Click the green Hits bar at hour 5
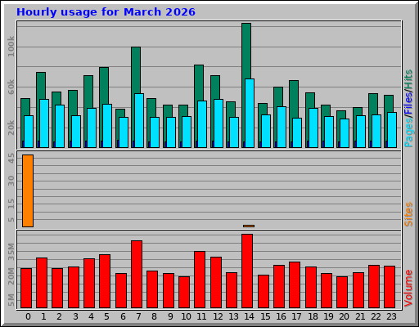Screen dimensions: 419x327 pos(104,86)
